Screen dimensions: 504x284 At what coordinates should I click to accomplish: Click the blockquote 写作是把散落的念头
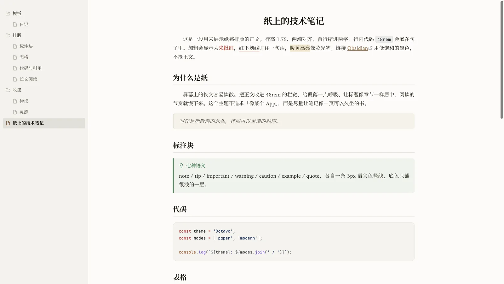click(x=294, y=121)
